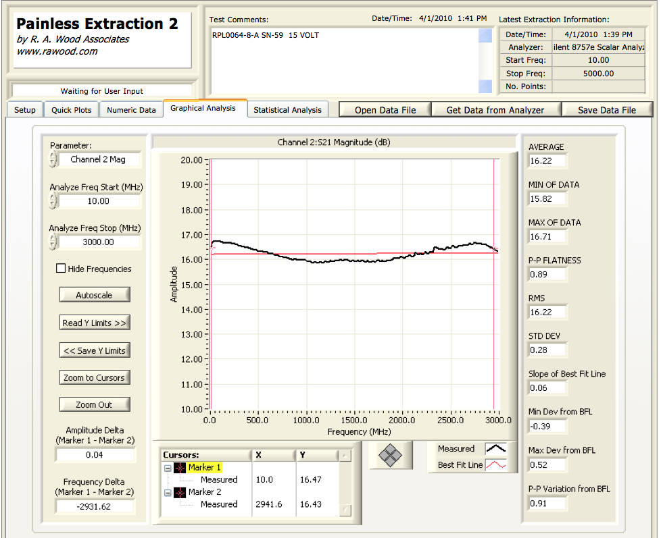Click the Test Comments scrollbar up arrow

pos(485,36)
